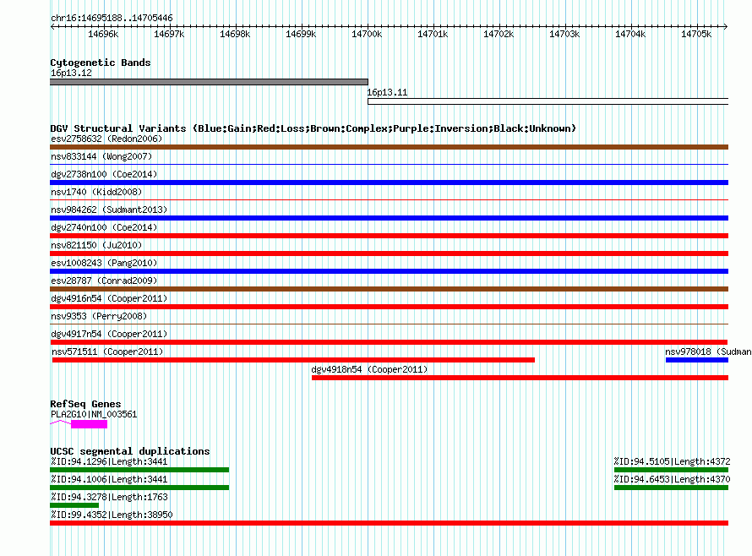
Task: Click the 14700k ruler tick label
Action: [367, 34]
